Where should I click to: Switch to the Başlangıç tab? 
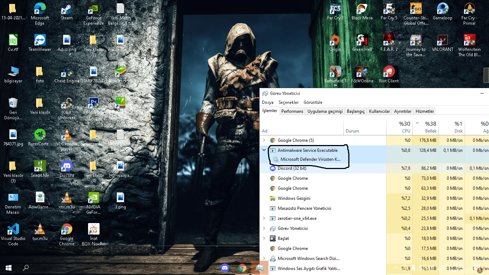(x=356, y=111)
